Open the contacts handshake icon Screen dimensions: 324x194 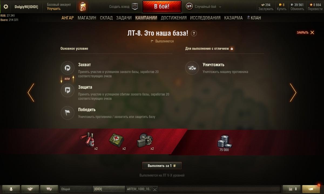tap(30, 189)
